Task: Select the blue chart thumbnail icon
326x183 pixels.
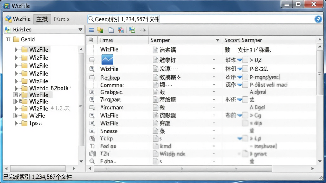Action: [107, 59]
